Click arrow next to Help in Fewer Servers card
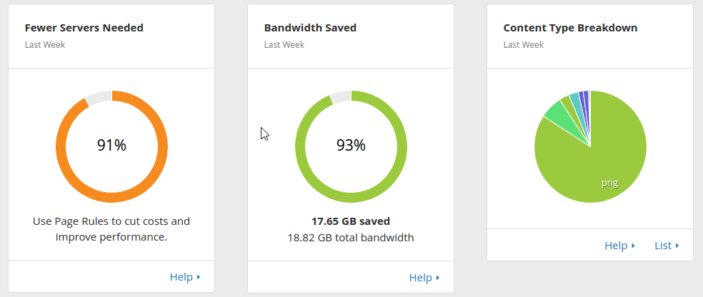 [198, 277]
